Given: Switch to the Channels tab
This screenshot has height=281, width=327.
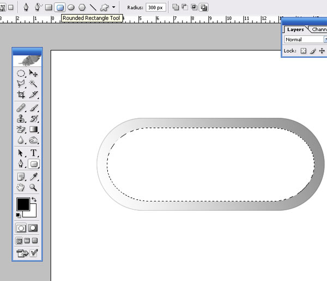Looking at the screenshot, I should click(x=319, y=29).
